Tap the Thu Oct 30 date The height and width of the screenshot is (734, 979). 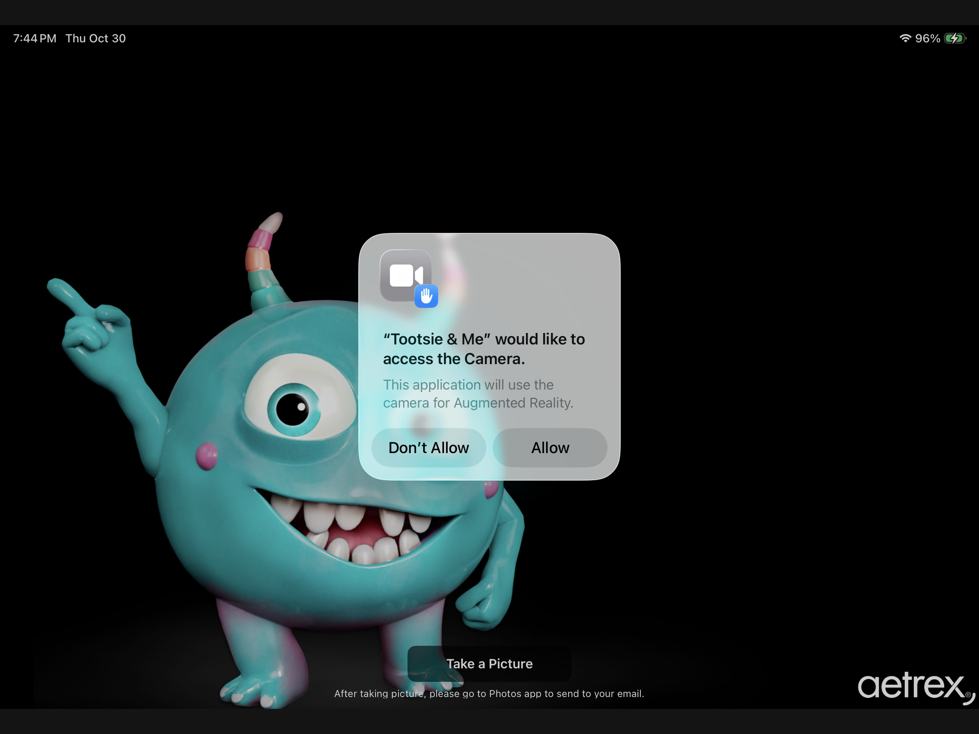tap(96, 38)
